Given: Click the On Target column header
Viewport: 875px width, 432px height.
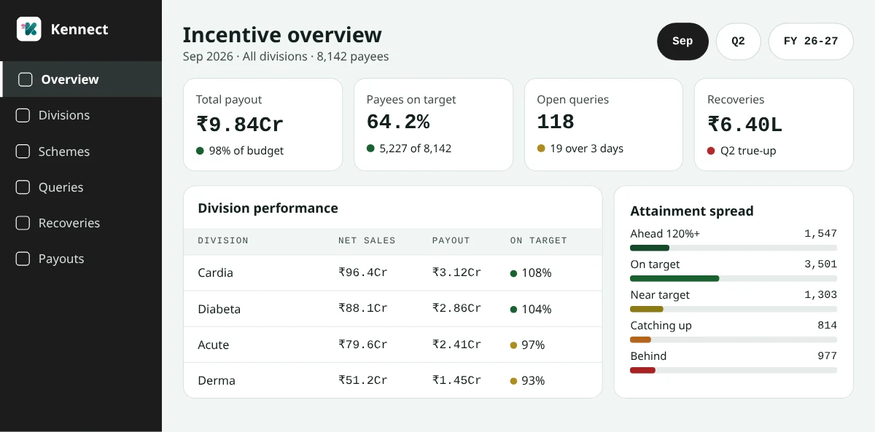Looking at the screenshot, I should [539, 240].
